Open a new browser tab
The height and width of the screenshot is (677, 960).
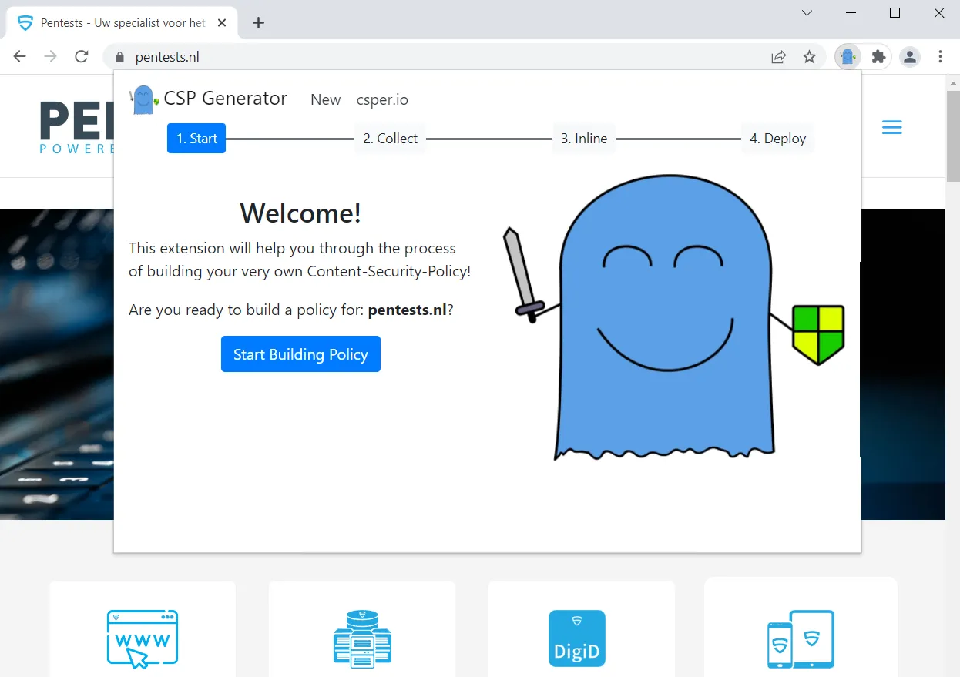259,23
